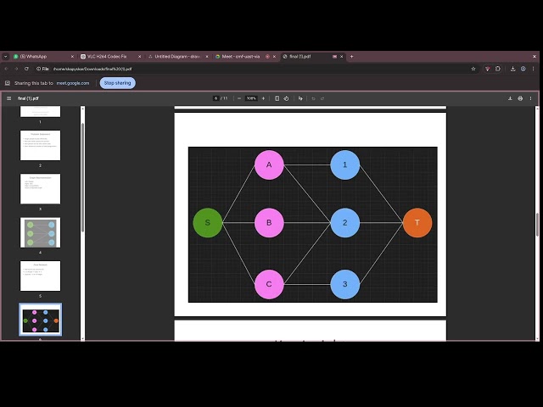The height and width of the screenshot is (407, 543).
Task: Close the VLC H264 Codec Fix tab
Action: [139, 57]
